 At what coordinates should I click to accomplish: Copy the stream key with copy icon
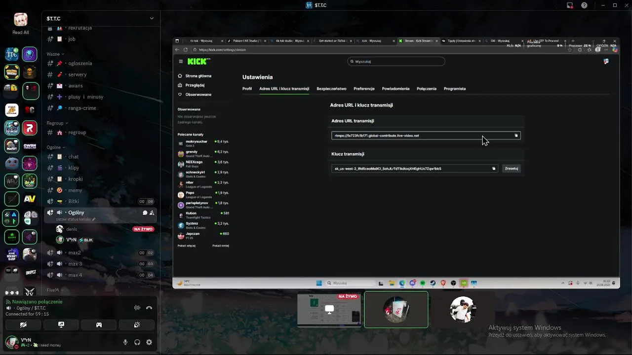pos(494,169)
